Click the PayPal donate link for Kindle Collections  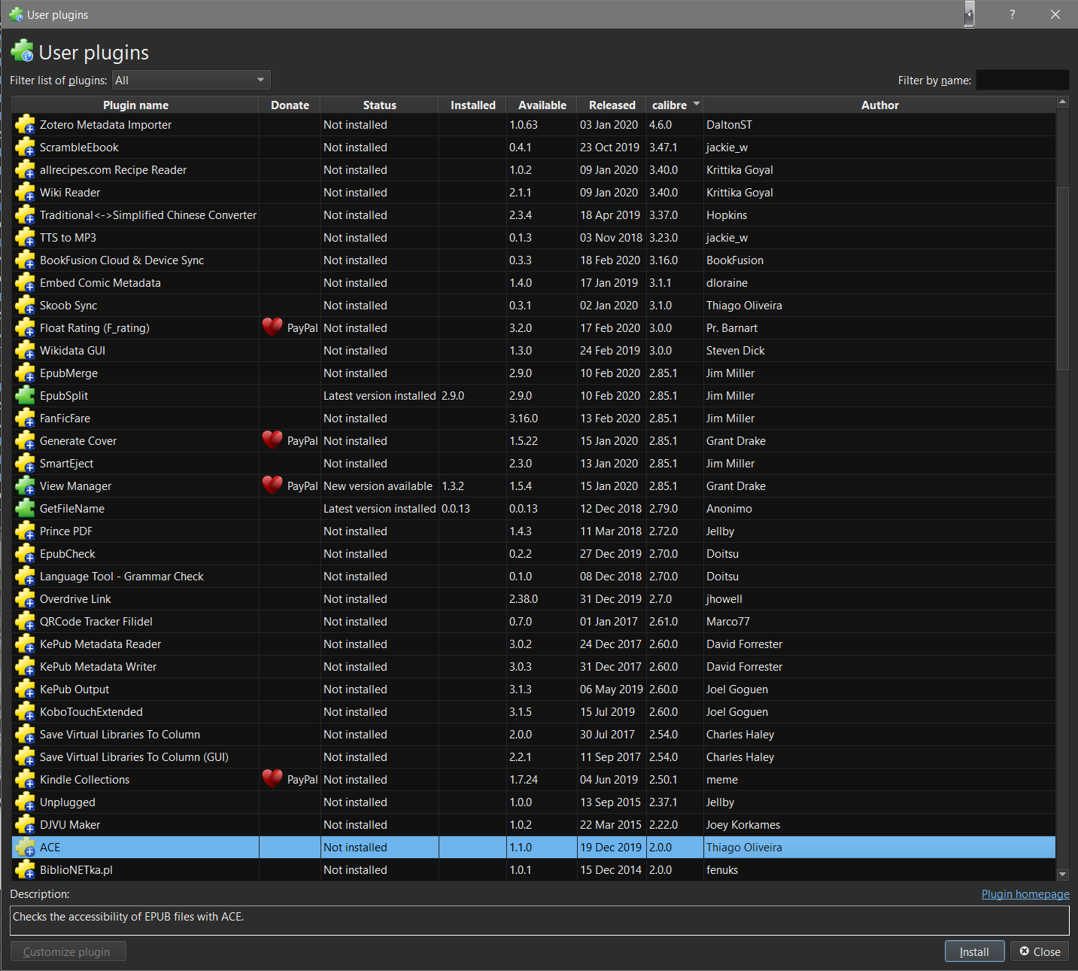302,780
